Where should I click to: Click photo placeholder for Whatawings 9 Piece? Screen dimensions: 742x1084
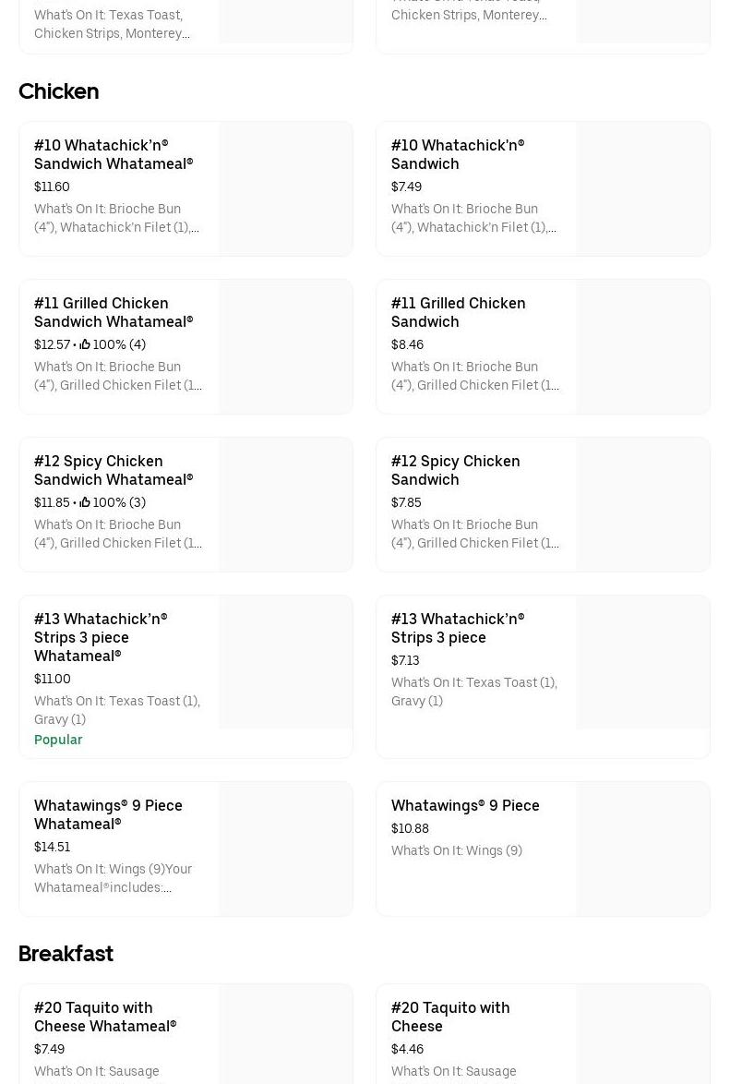(x=643, y=849)
